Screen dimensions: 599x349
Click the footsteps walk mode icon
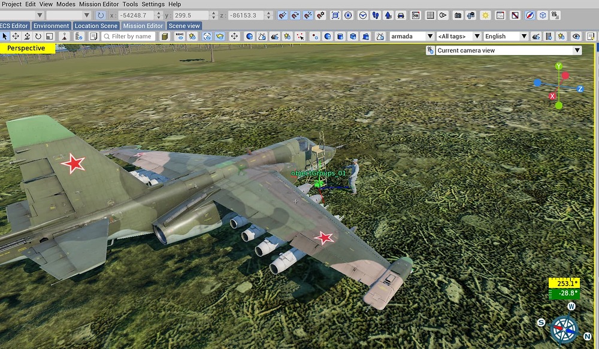(x=376, y=16)
